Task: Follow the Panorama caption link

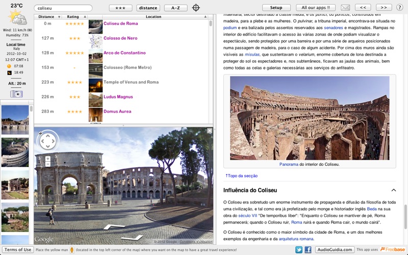Action: coord(289,164)
